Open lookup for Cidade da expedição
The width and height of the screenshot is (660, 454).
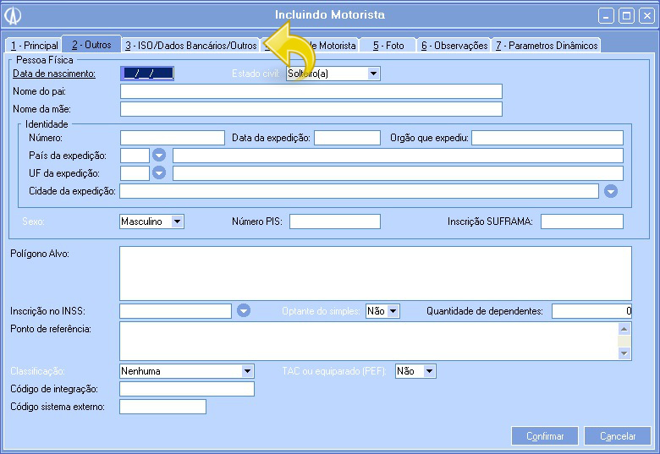click(610, 191)
